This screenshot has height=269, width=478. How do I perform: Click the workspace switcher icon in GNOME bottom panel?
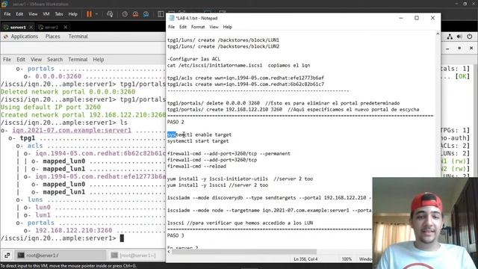[7, 255]
